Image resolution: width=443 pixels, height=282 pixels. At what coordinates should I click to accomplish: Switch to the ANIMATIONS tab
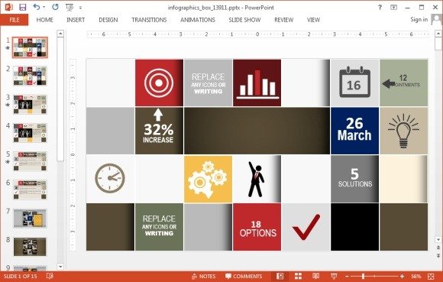(198, 20)
